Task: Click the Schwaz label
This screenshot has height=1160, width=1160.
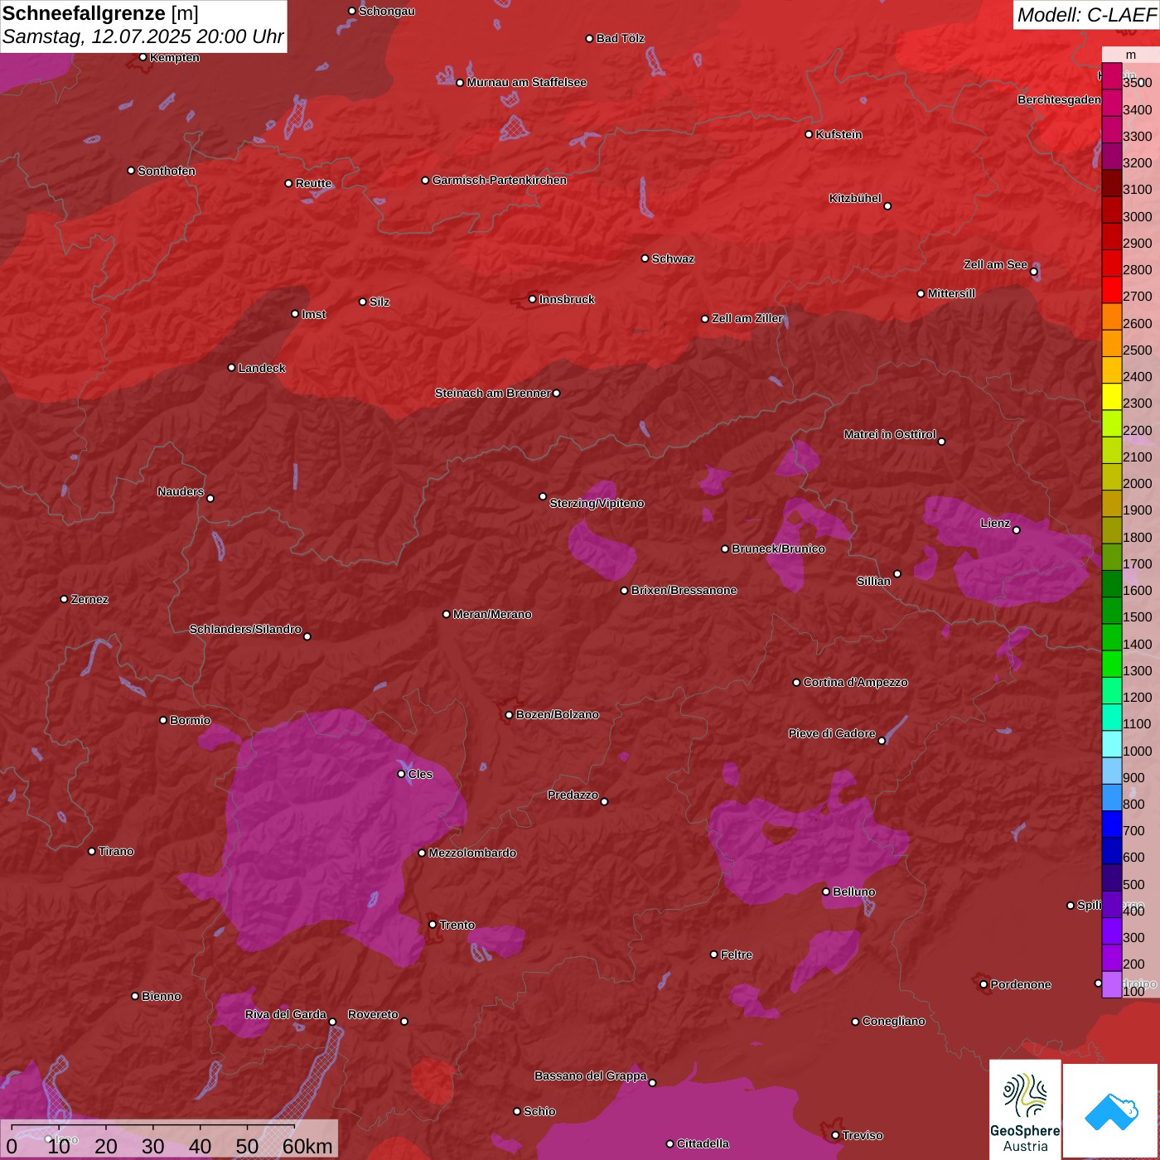Action: [673, 259]
